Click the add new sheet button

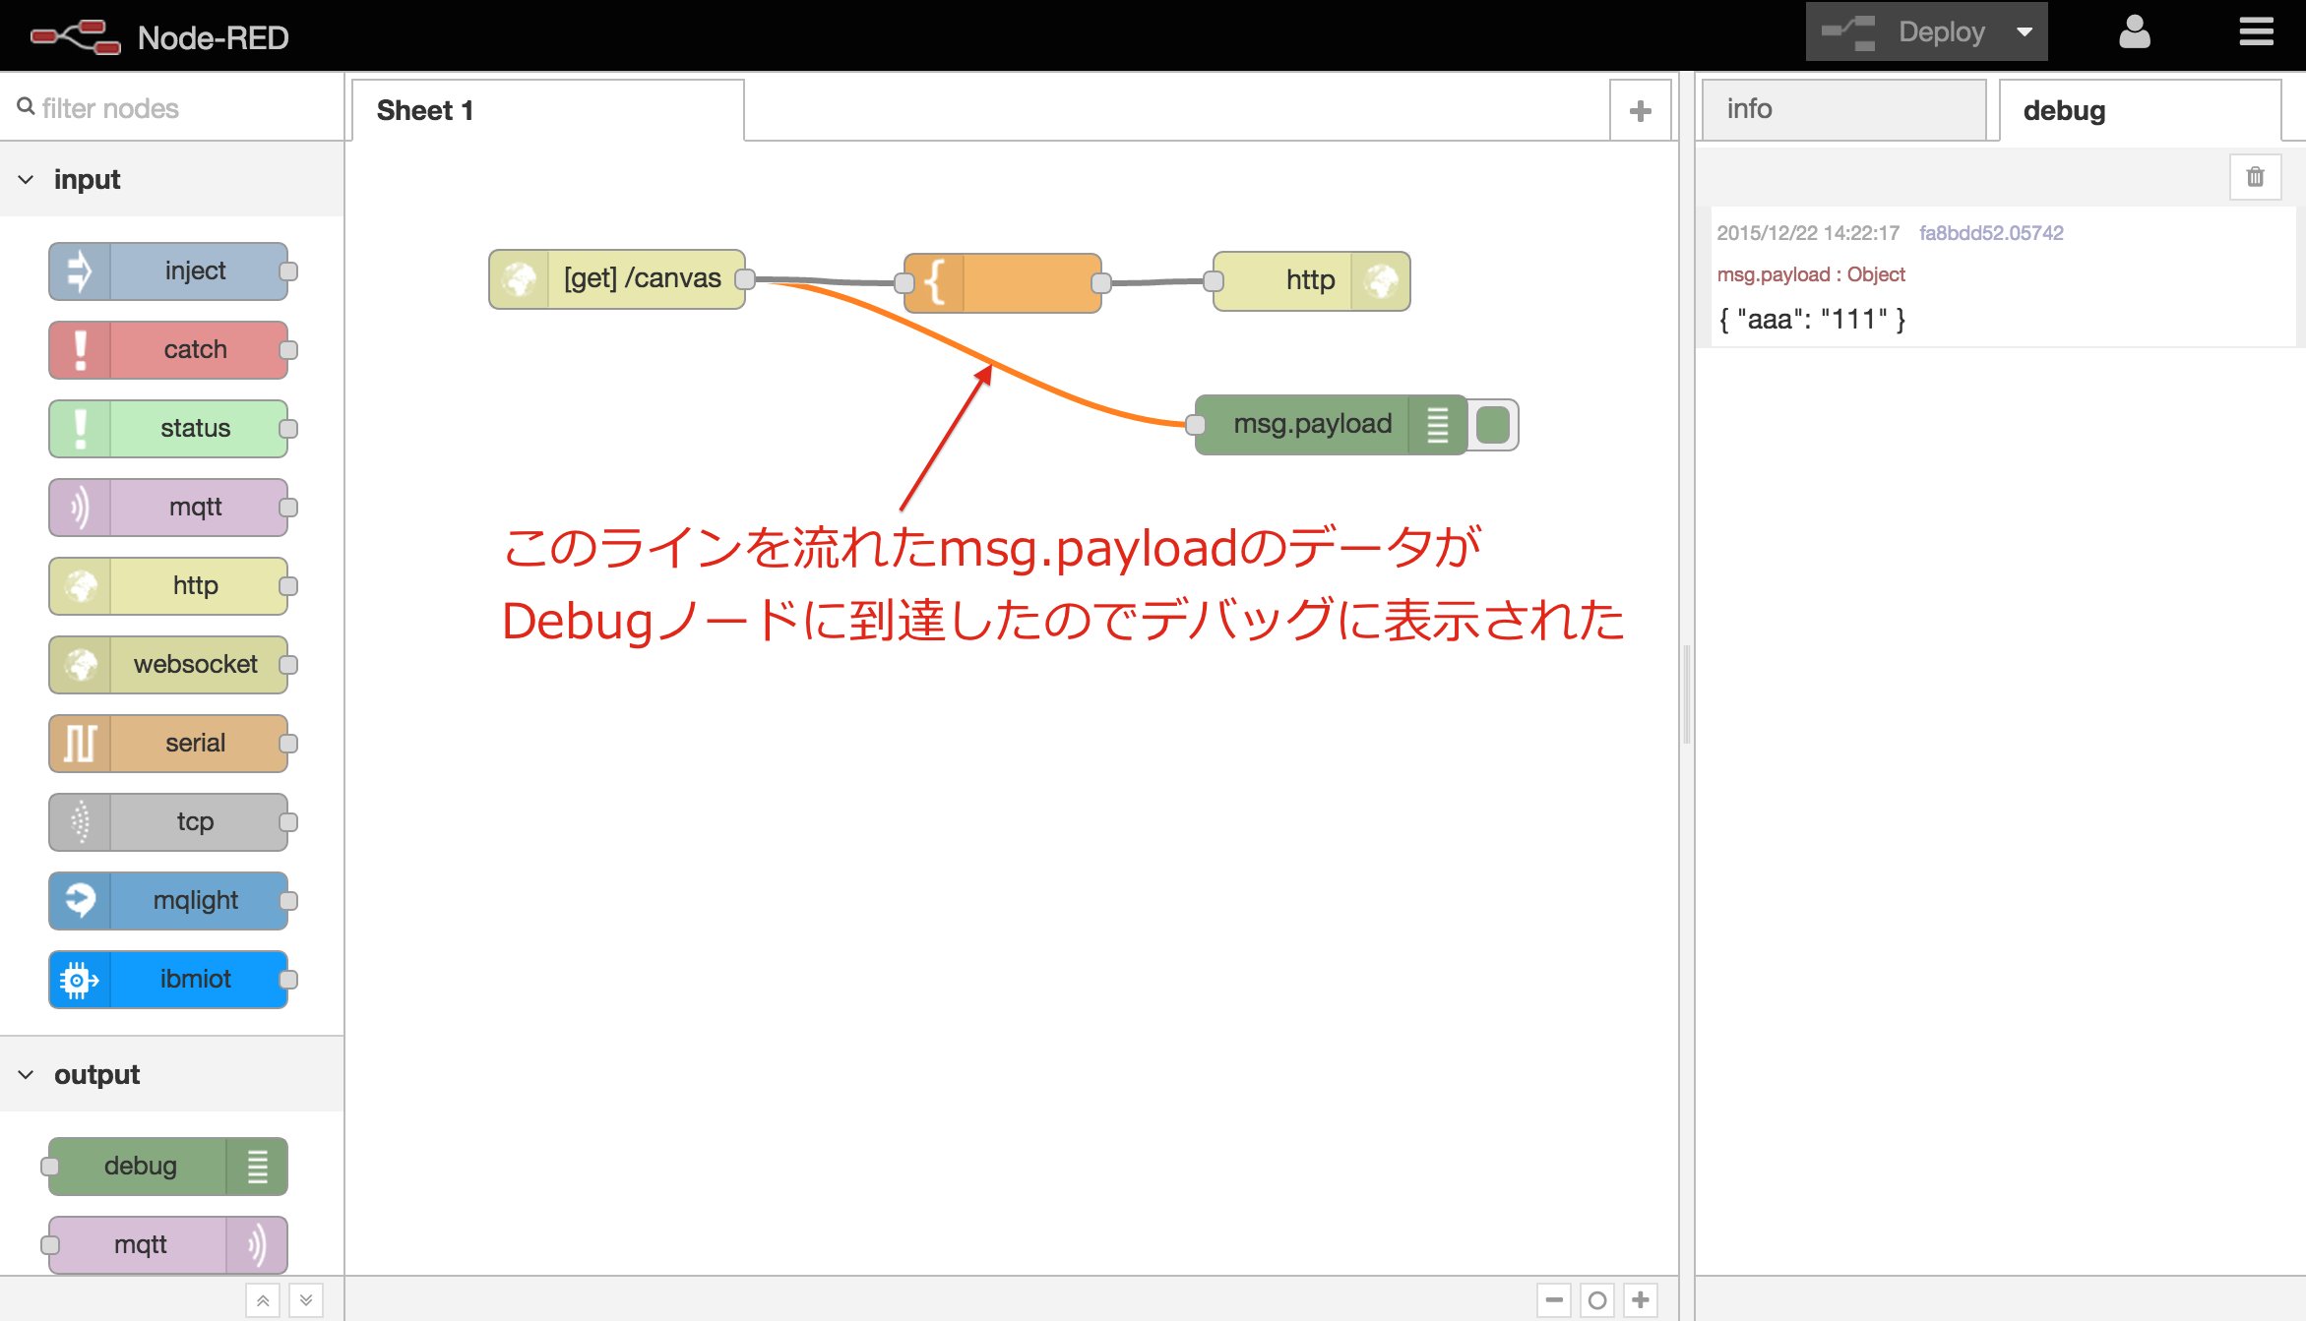(x=1640, y=109)
